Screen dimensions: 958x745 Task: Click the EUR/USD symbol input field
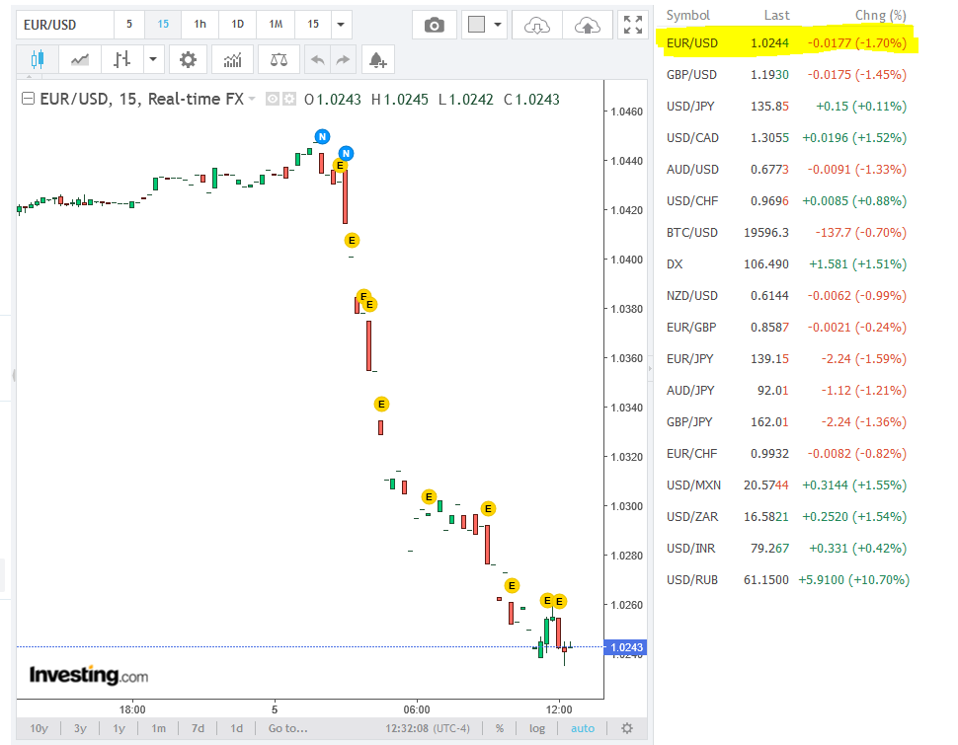tap(65, 25)
